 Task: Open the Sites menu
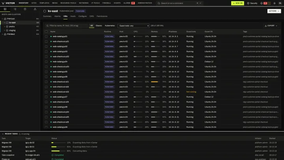pos(34,3)
